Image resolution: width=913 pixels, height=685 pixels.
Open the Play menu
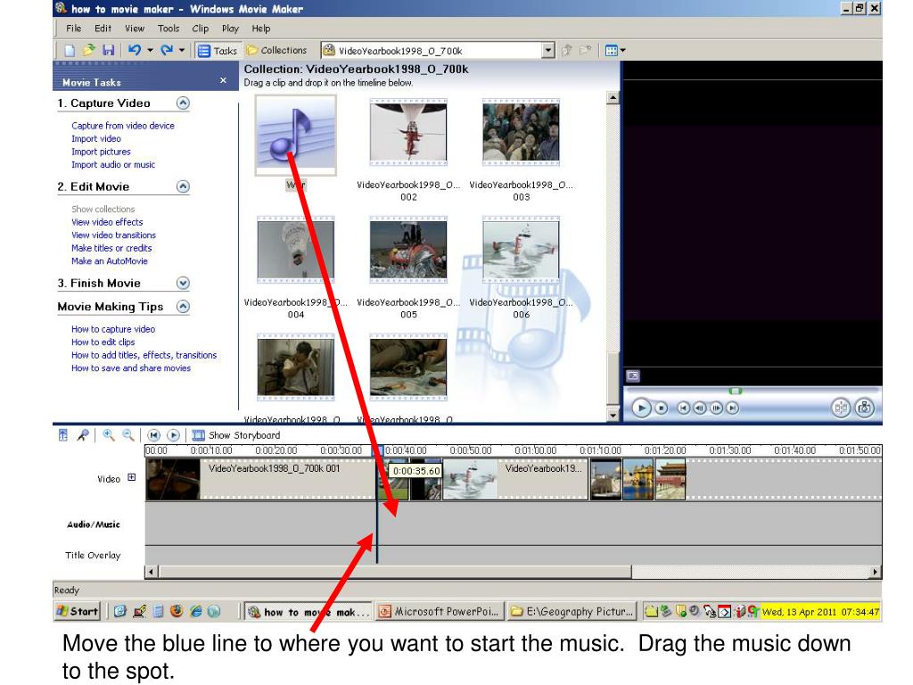[231, 28]
